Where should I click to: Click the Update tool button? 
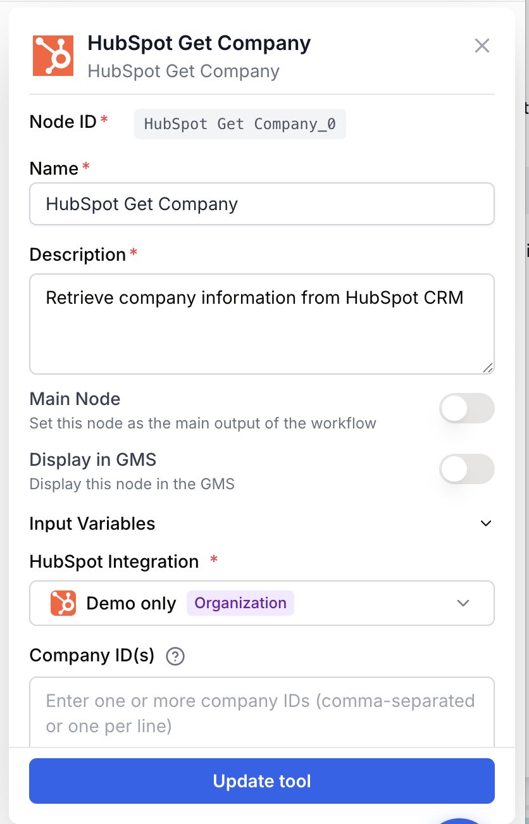point(262,781)
